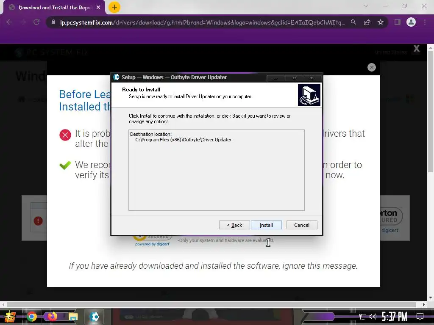Close the Download and Install tab
434x325 pixels.
98,8
